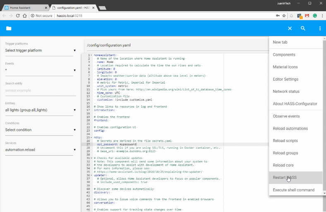The image size is (326, 212).
Task: Open a new browser tab button
Action: pos(102,8)
